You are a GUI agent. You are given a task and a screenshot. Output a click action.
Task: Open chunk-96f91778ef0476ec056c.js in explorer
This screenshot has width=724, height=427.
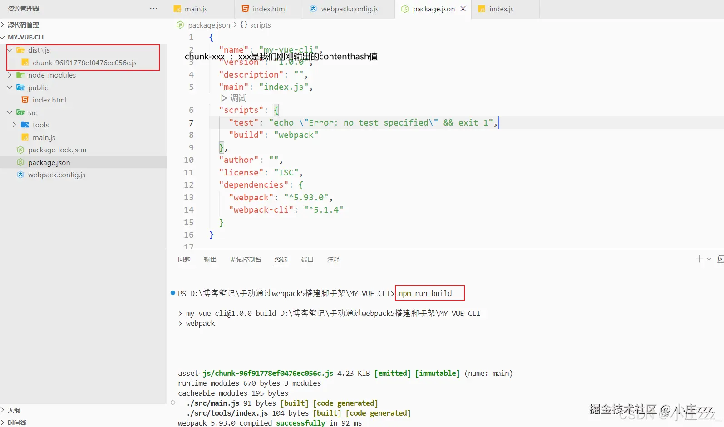tap(84, 63)
